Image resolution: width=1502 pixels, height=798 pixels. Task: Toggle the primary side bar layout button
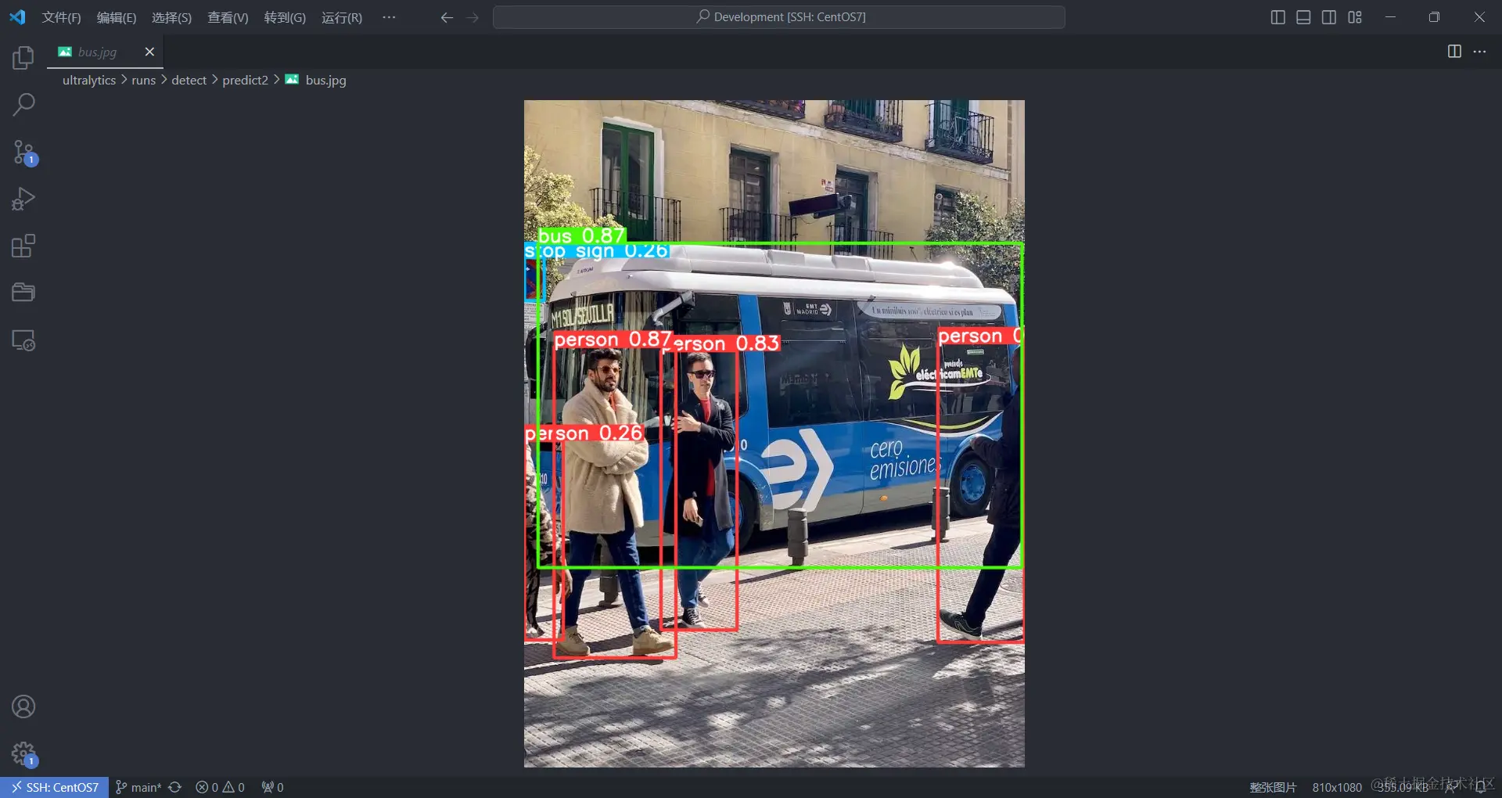coord(1277,17)
